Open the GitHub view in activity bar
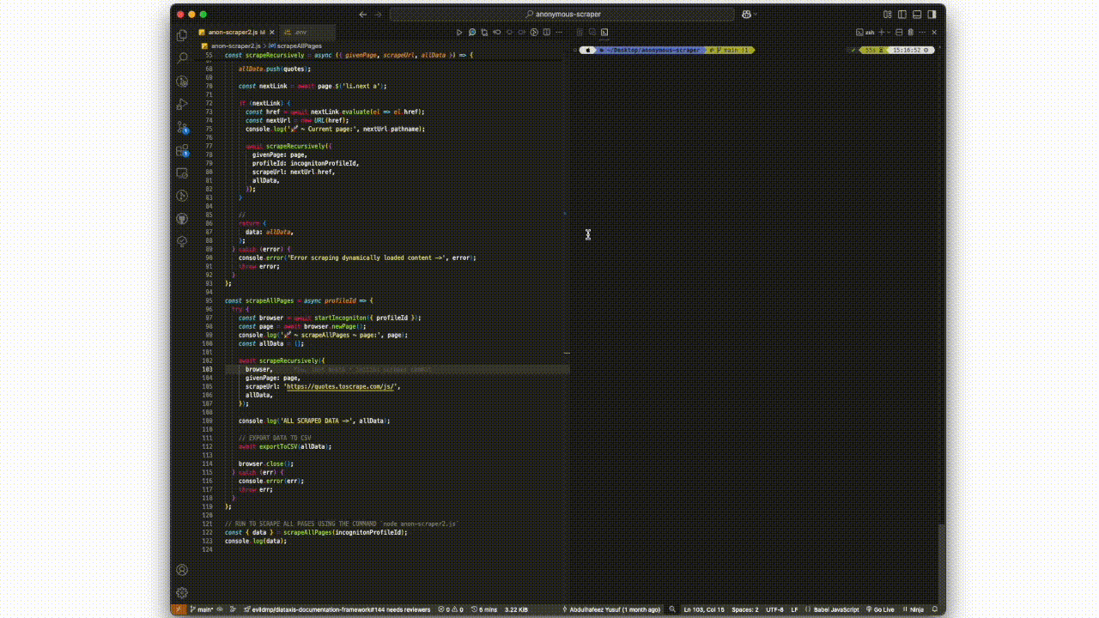 click(182, 219)
